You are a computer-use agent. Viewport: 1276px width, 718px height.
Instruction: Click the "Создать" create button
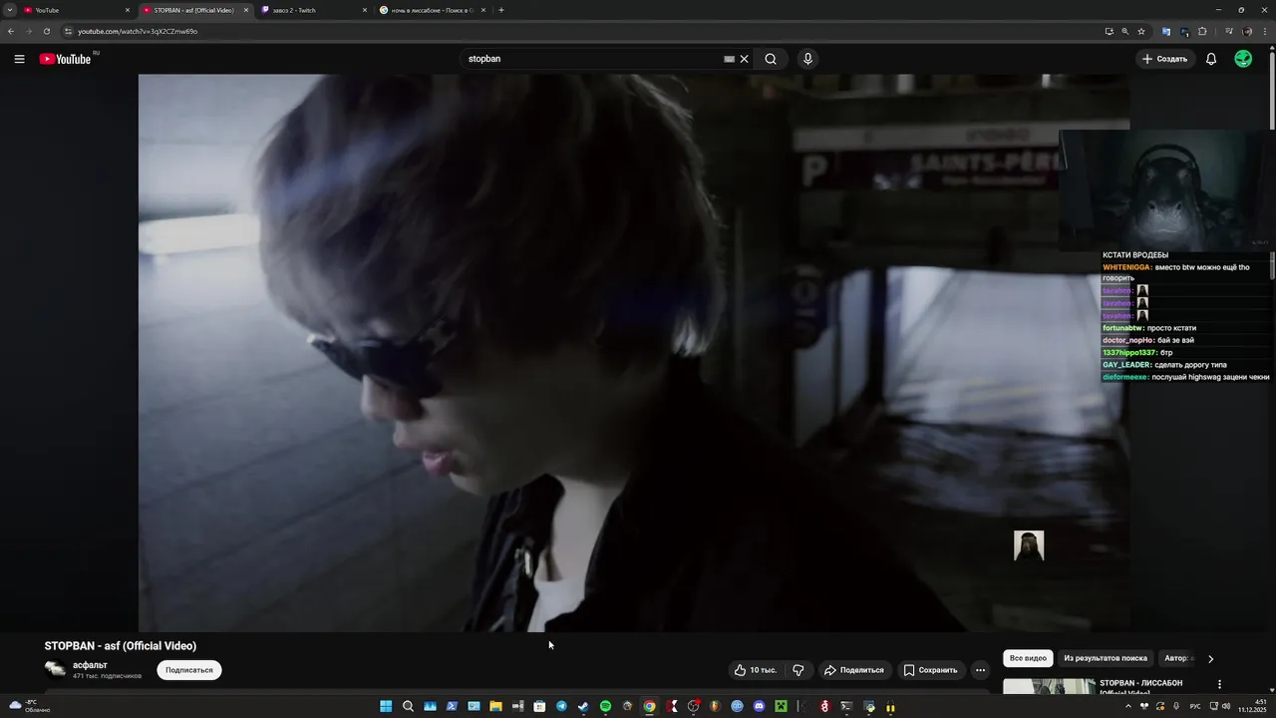[1165, 59]
